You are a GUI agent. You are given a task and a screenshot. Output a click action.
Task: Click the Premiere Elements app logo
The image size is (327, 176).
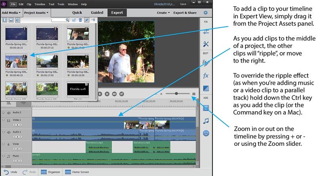[4, 4]
